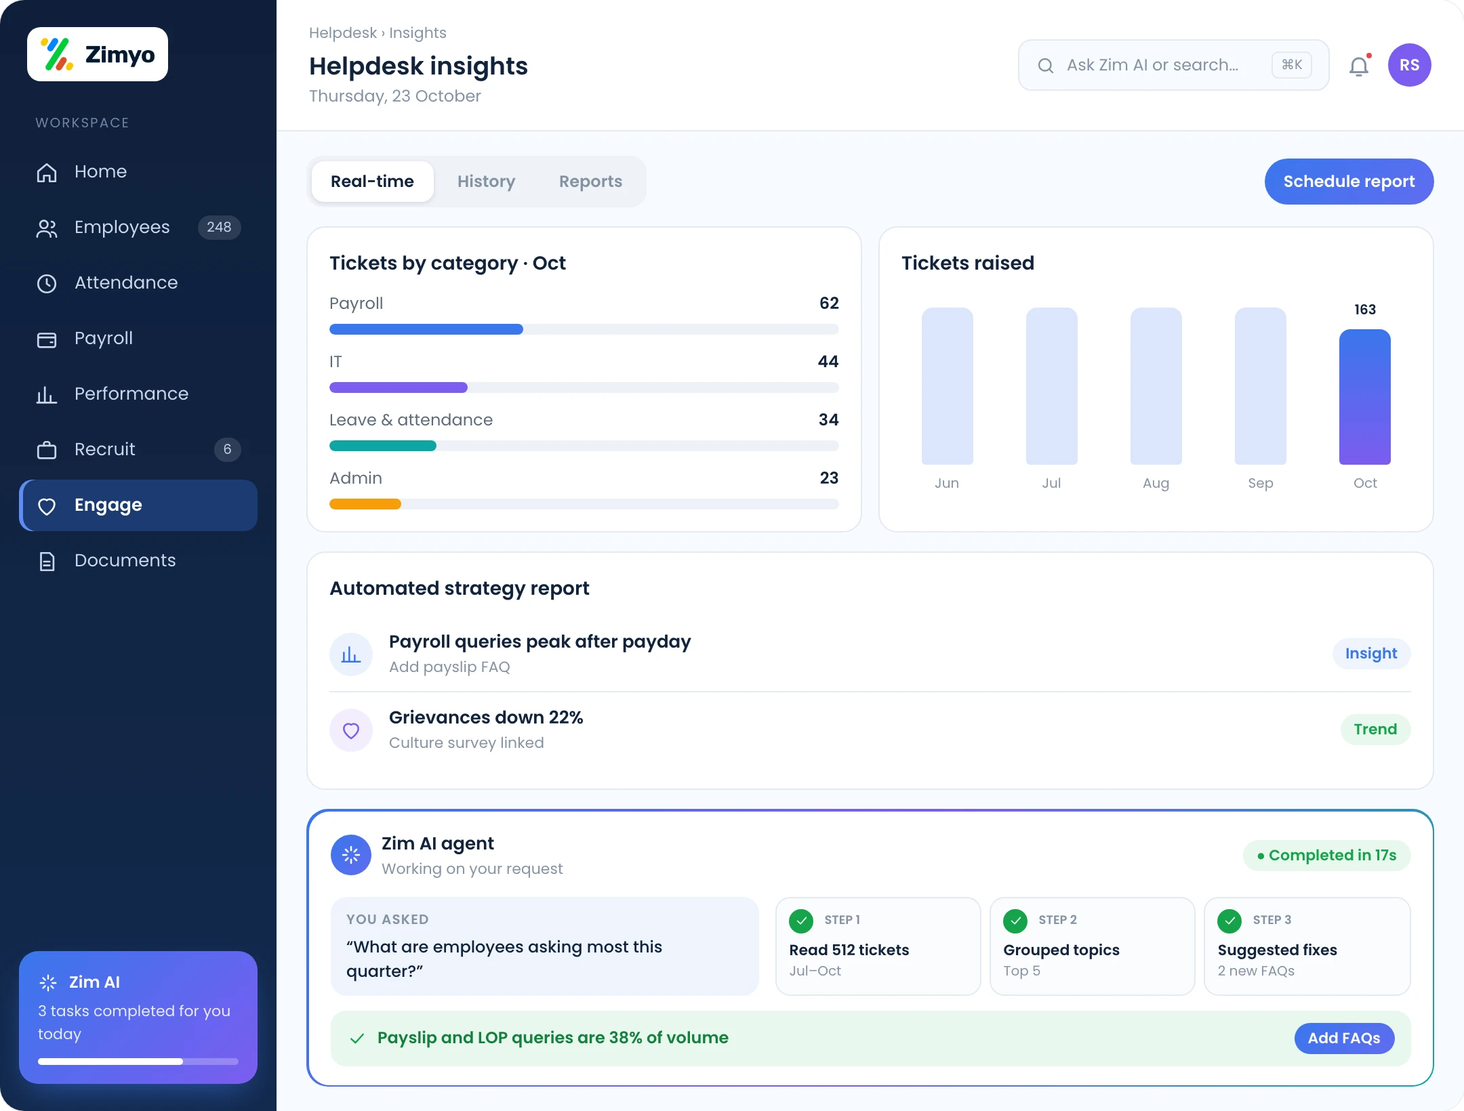Screen dimensions: 1464x1111
Task: Click the Sep bar in Tickets raised
Action: pos(1260,386)
